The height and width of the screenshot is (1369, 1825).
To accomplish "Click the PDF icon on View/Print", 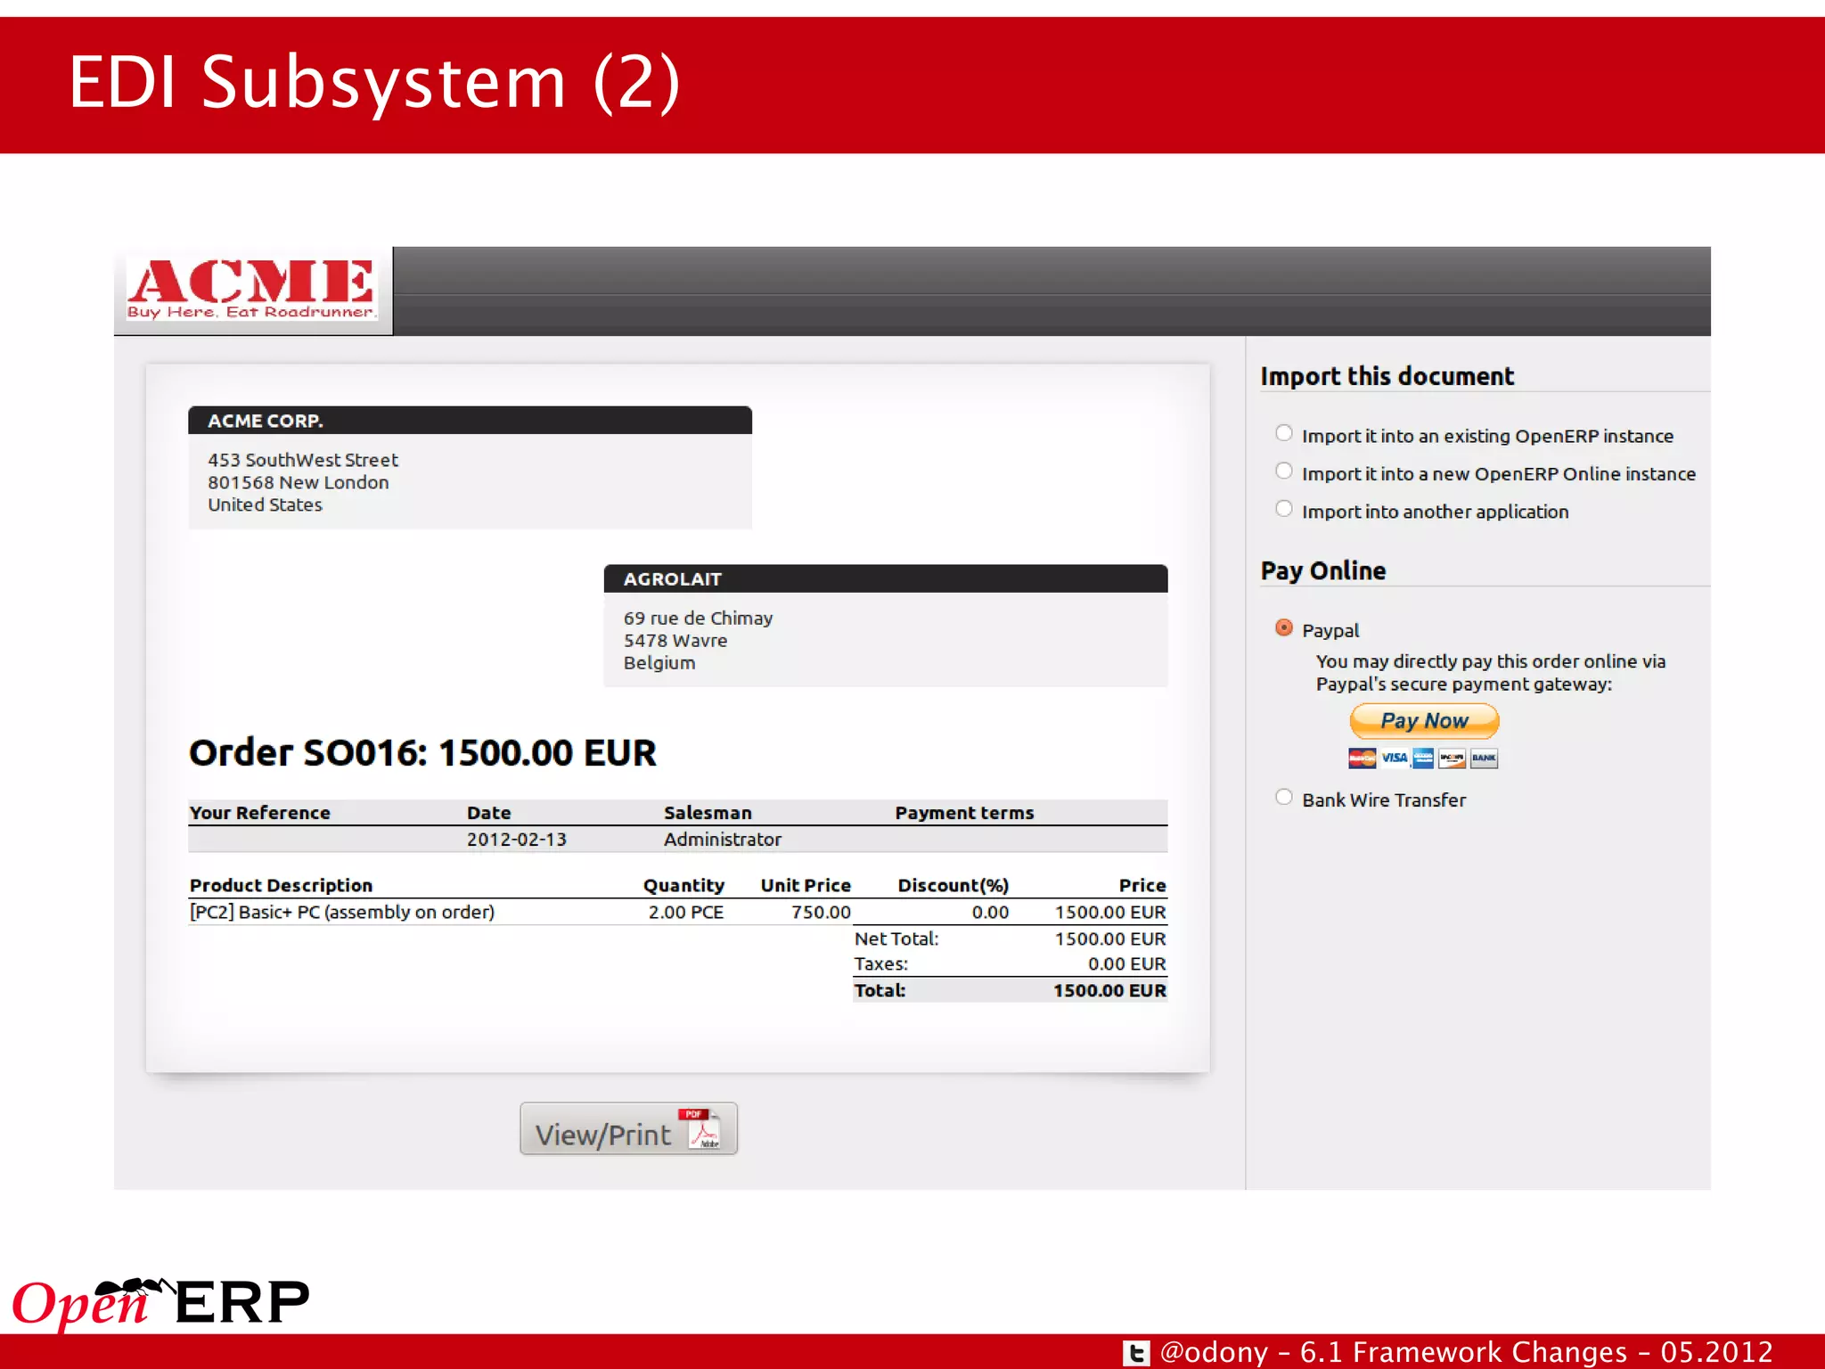I will (x=700, y=1128).
